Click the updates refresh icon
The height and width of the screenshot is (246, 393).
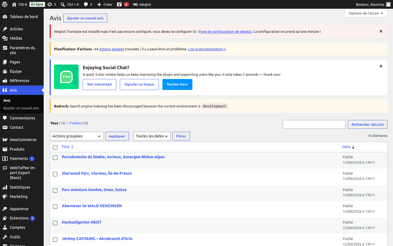[49, 4]
